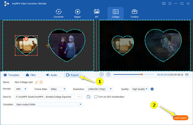Screen dimensions: 193x125
Task: Mute the preview volume speaker icon
Action: tap(187, 74)
